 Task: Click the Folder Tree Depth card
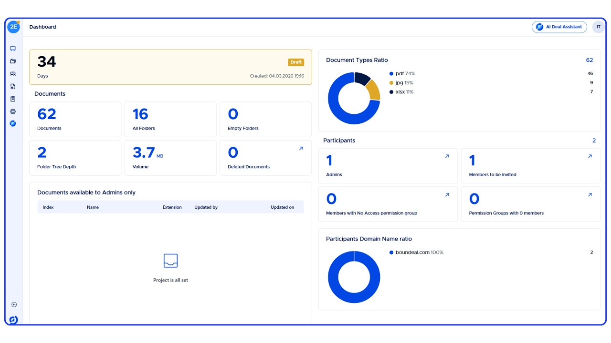[75, 158]
